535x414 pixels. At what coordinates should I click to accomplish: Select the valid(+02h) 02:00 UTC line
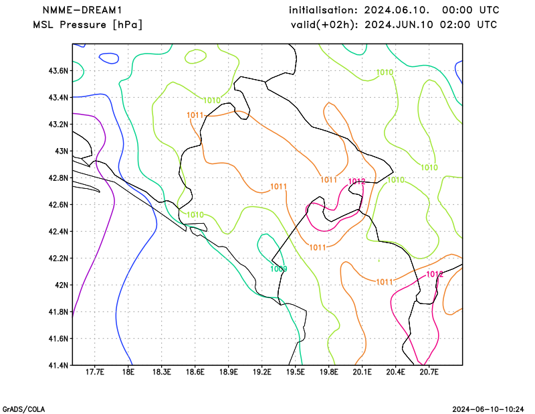(394, 25)
